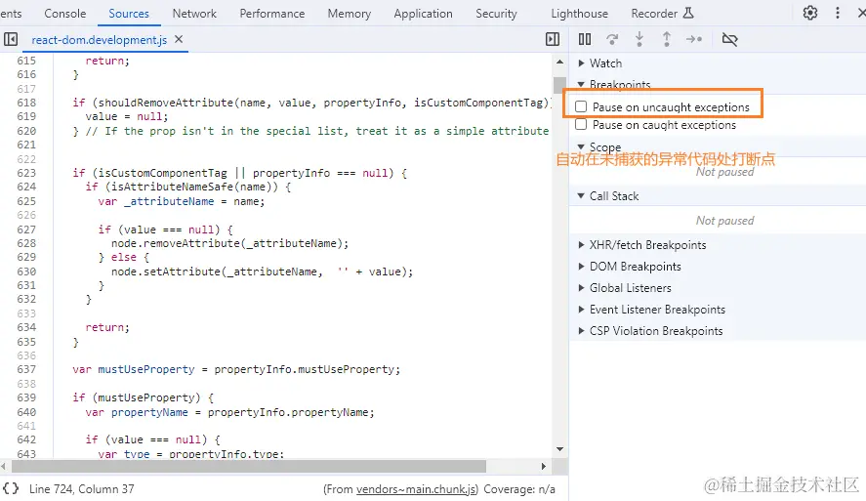This screenshot has height=501, width=866.
Task: Click the vertical scrollbar down arrow
Action: pos(560,448)
